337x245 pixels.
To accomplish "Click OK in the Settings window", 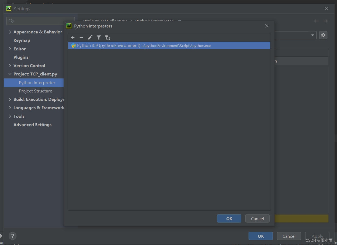I will (x=261, y=236).
